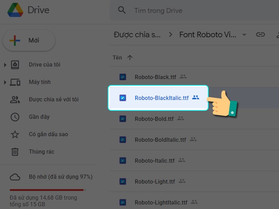Click the 'Thùng rác' trash icon
Viewport: 279px width, 209px height.
(15, 152)
